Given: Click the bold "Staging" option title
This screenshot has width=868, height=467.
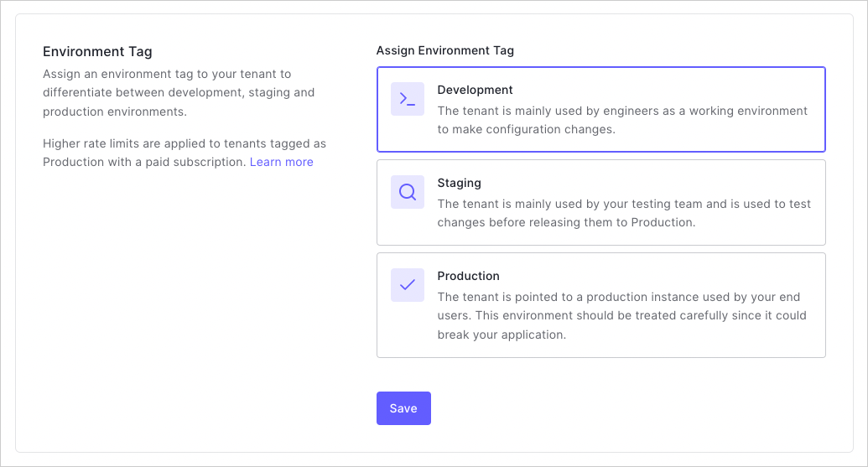Looking at the screenshot, I should [x=459, y=183].
